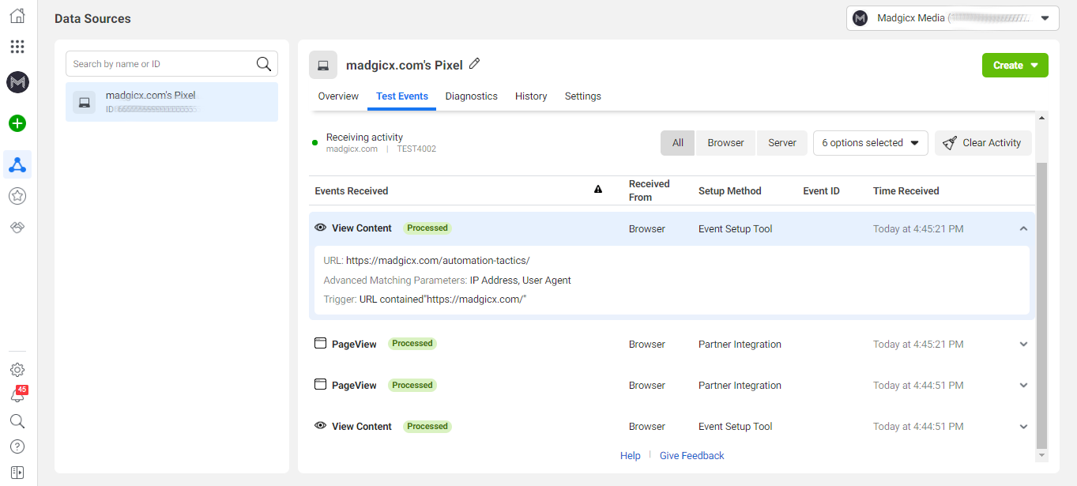Click the automation-tactics URL
Image resolution: width=1077 pixels, height=486 pixels.
click(438, 261)
